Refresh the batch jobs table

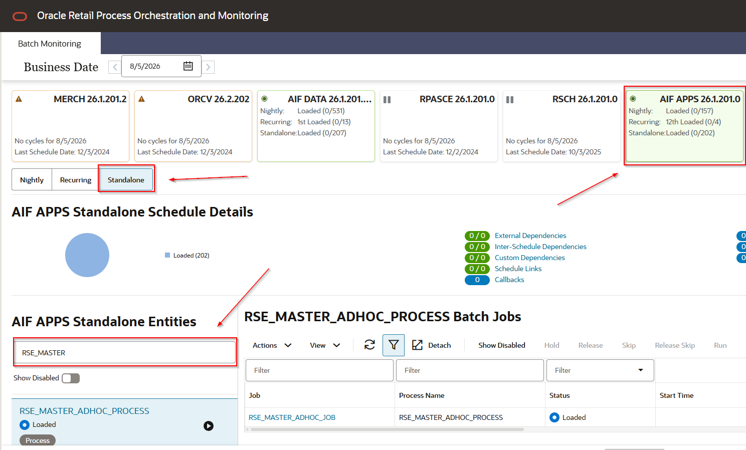point(369,345)
